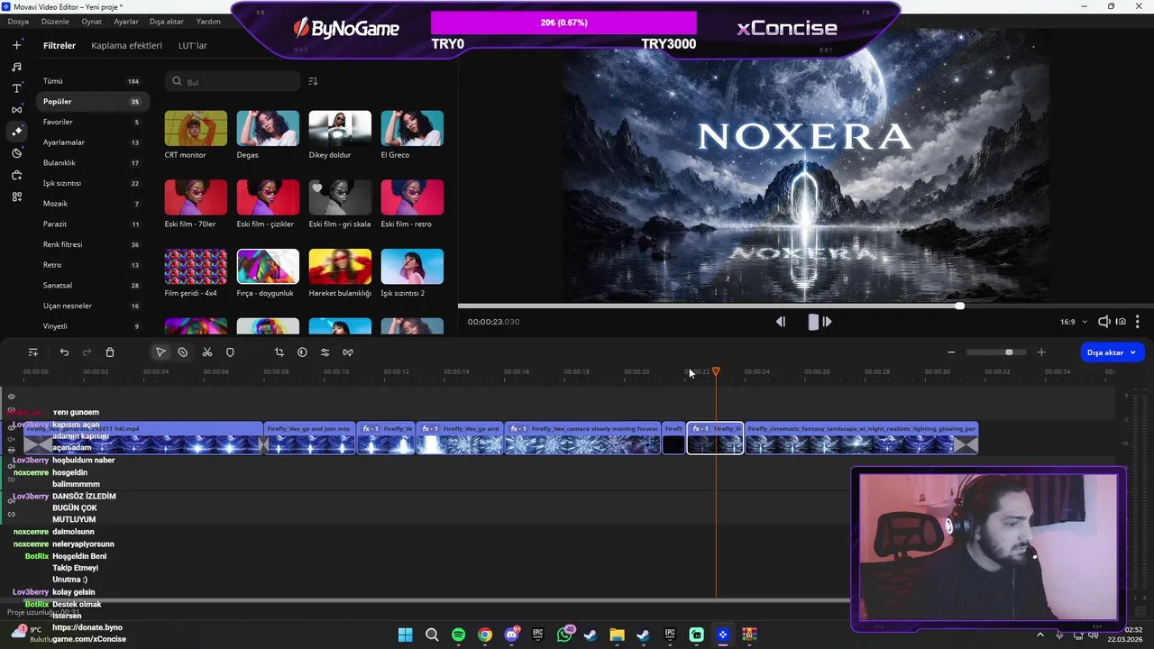The width and height of the screenshot is (1154, 649).
Task: Open the preview more-options three dots menu
Action: point(1138,322)
